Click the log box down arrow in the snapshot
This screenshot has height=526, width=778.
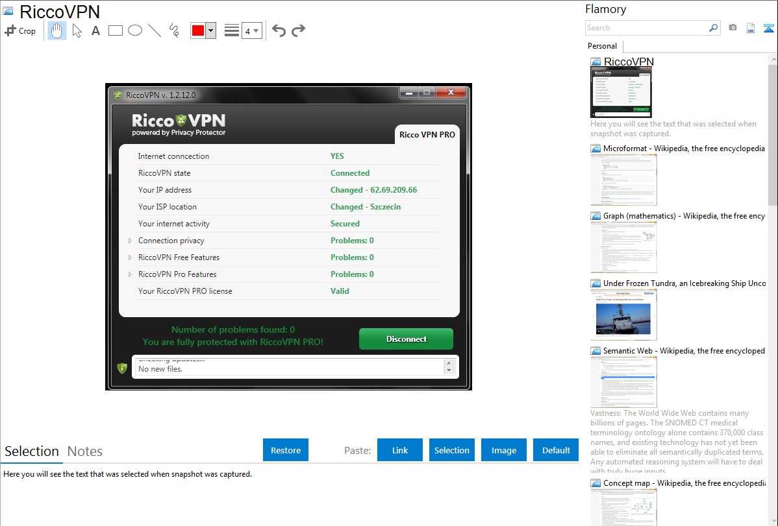click(449, 370)
